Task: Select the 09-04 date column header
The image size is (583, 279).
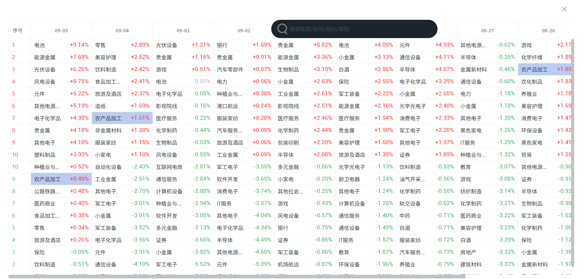Action: click(122, 30)
